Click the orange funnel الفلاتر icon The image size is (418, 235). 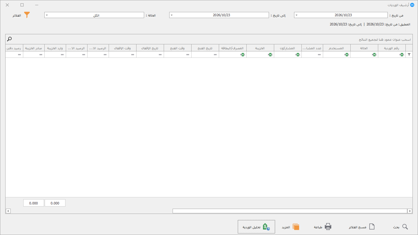(27, 15)
